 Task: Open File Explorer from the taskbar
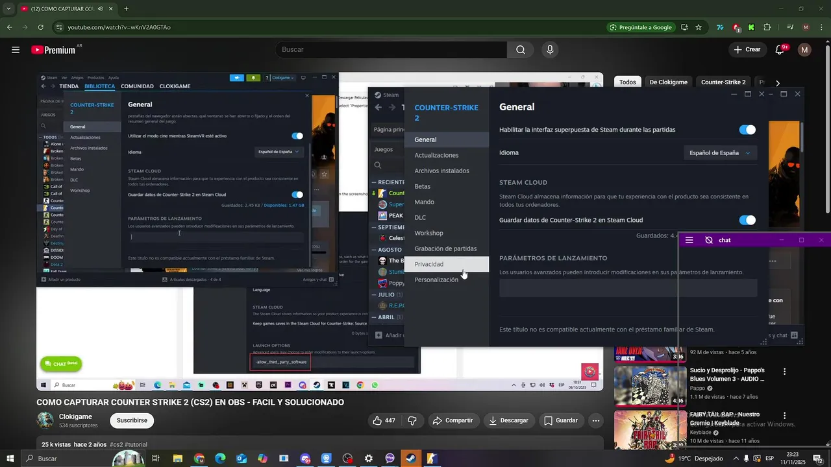click(x=177, y=459)
